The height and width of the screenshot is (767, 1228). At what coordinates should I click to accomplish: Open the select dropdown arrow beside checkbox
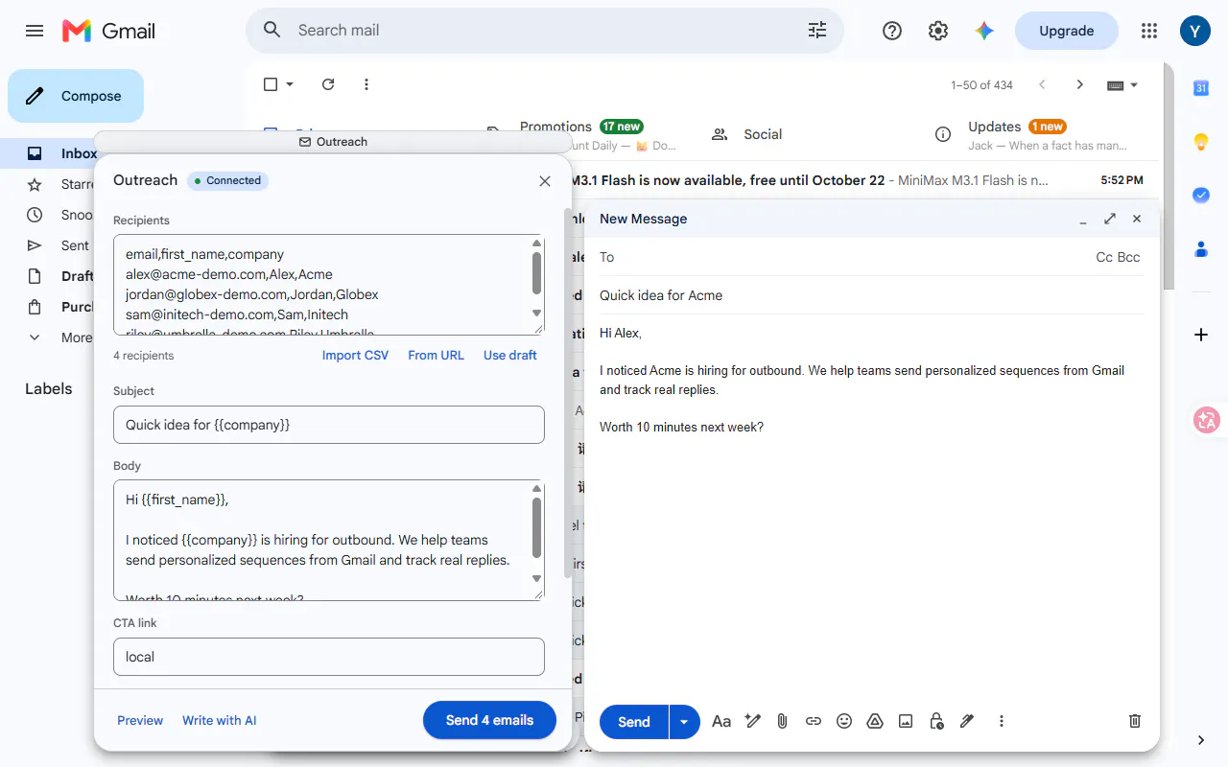point(290,84)
